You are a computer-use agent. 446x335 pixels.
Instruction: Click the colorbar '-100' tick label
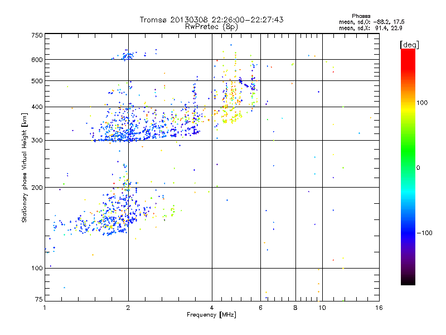(424, 233)
